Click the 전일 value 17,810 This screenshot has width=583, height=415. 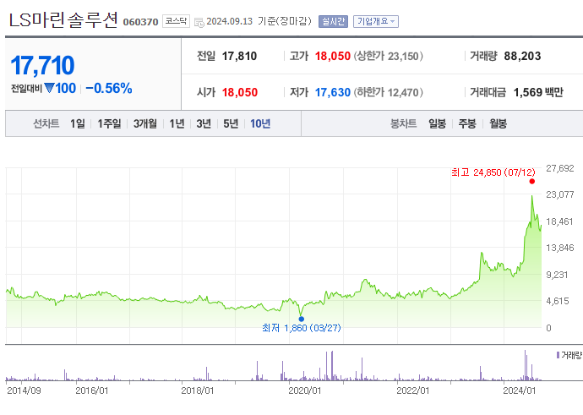point(239,56)
